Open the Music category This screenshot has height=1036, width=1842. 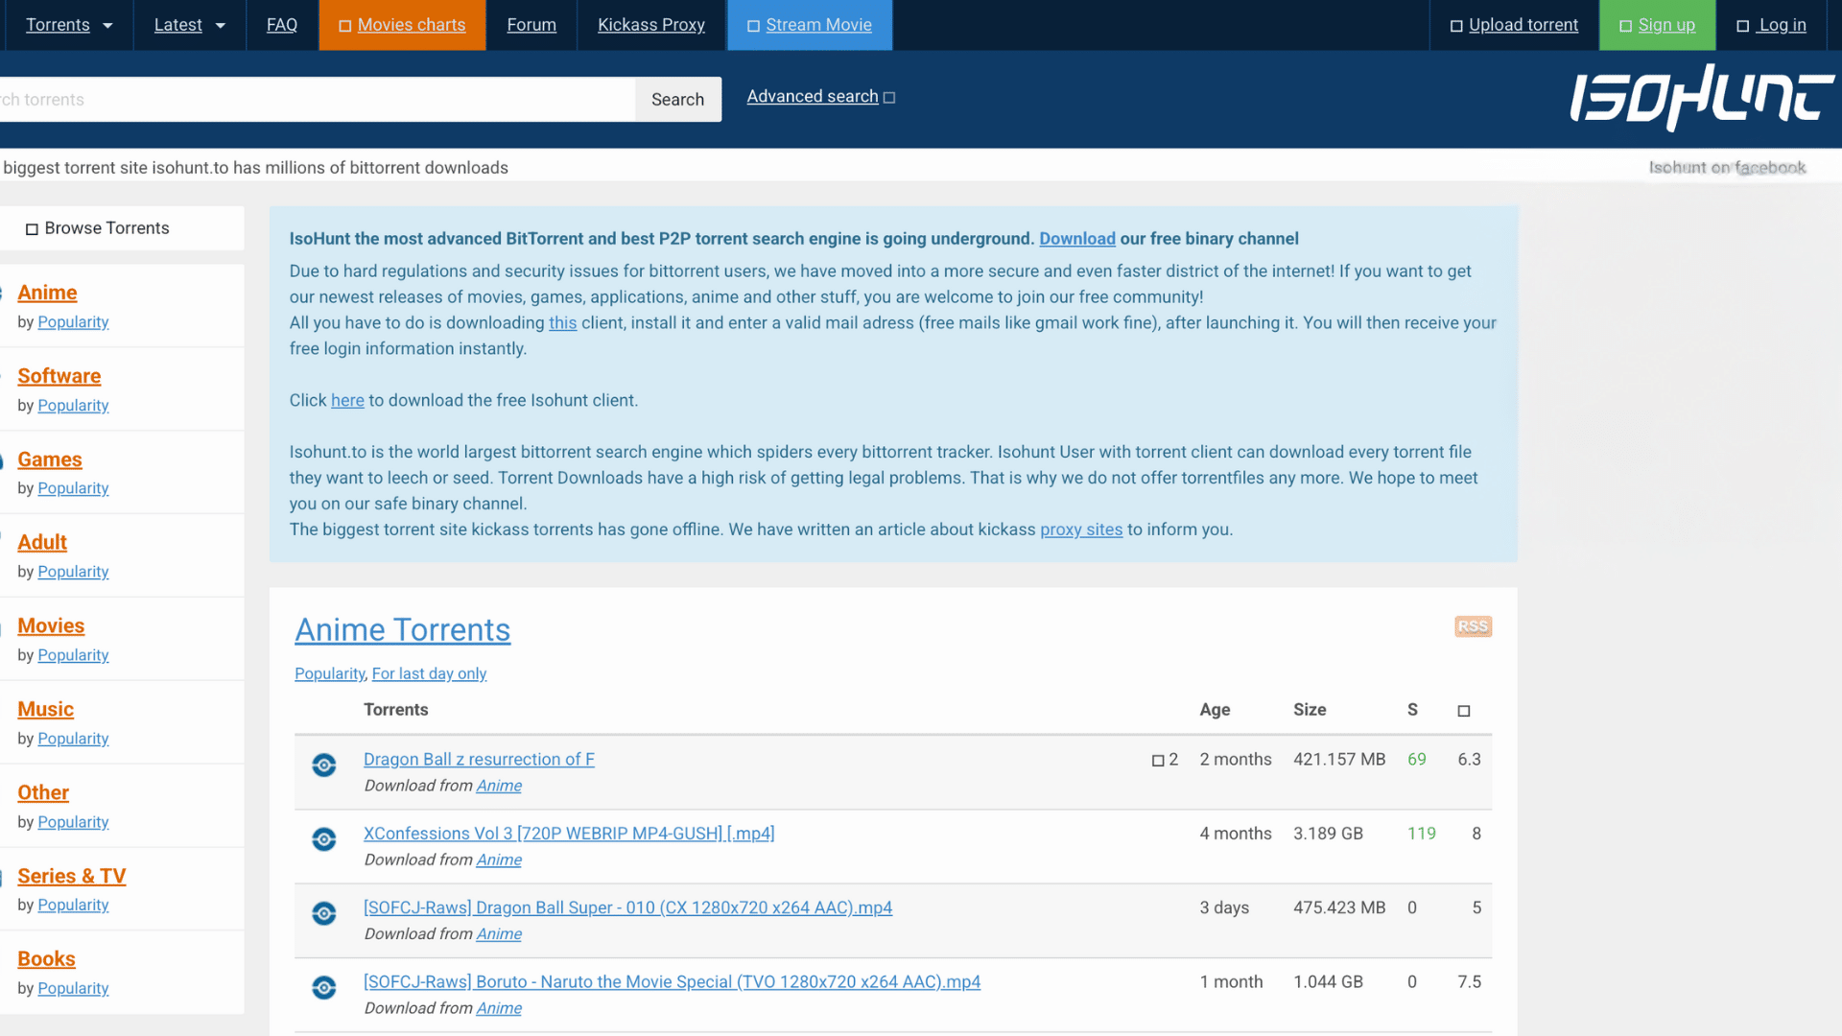pos(45,709)
